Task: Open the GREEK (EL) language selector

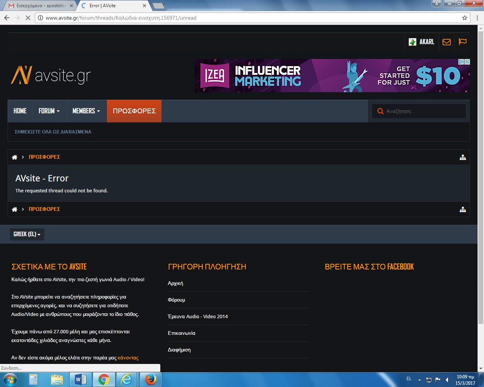Action: point(27,234)
